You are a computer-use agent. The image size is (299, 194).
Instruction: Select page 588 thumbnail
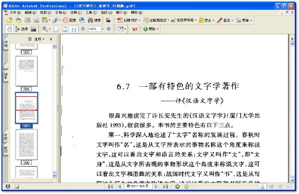[26, 145]
